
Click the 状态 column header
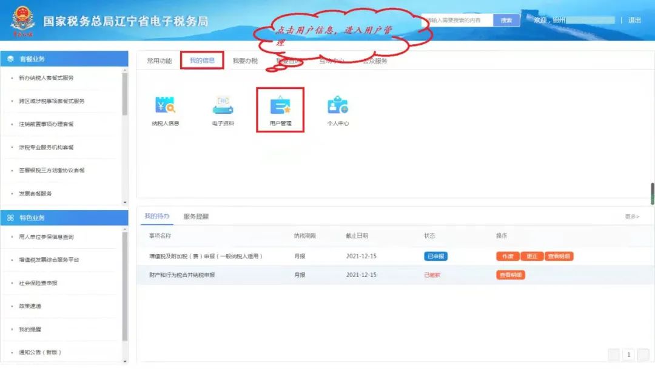coord(429,236)
